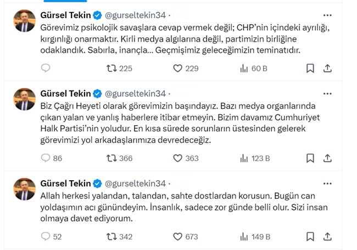
Task: View analytics of the tweet with 123 B views
Action: (x=244, y=158)
